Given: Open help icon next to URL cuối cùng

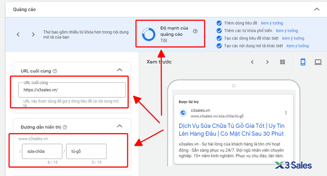Looking at the screenshot, I should pyautogui.click(x=55, y=71).
